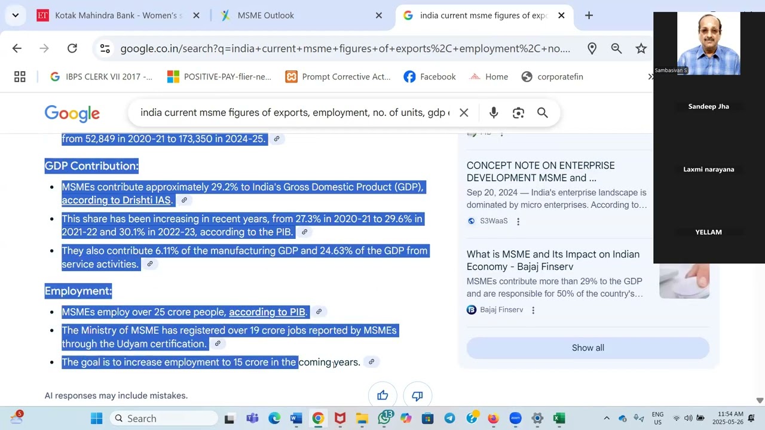Open source link icon after Drishti IAS

pyautogui.click(x=184, y=200)
